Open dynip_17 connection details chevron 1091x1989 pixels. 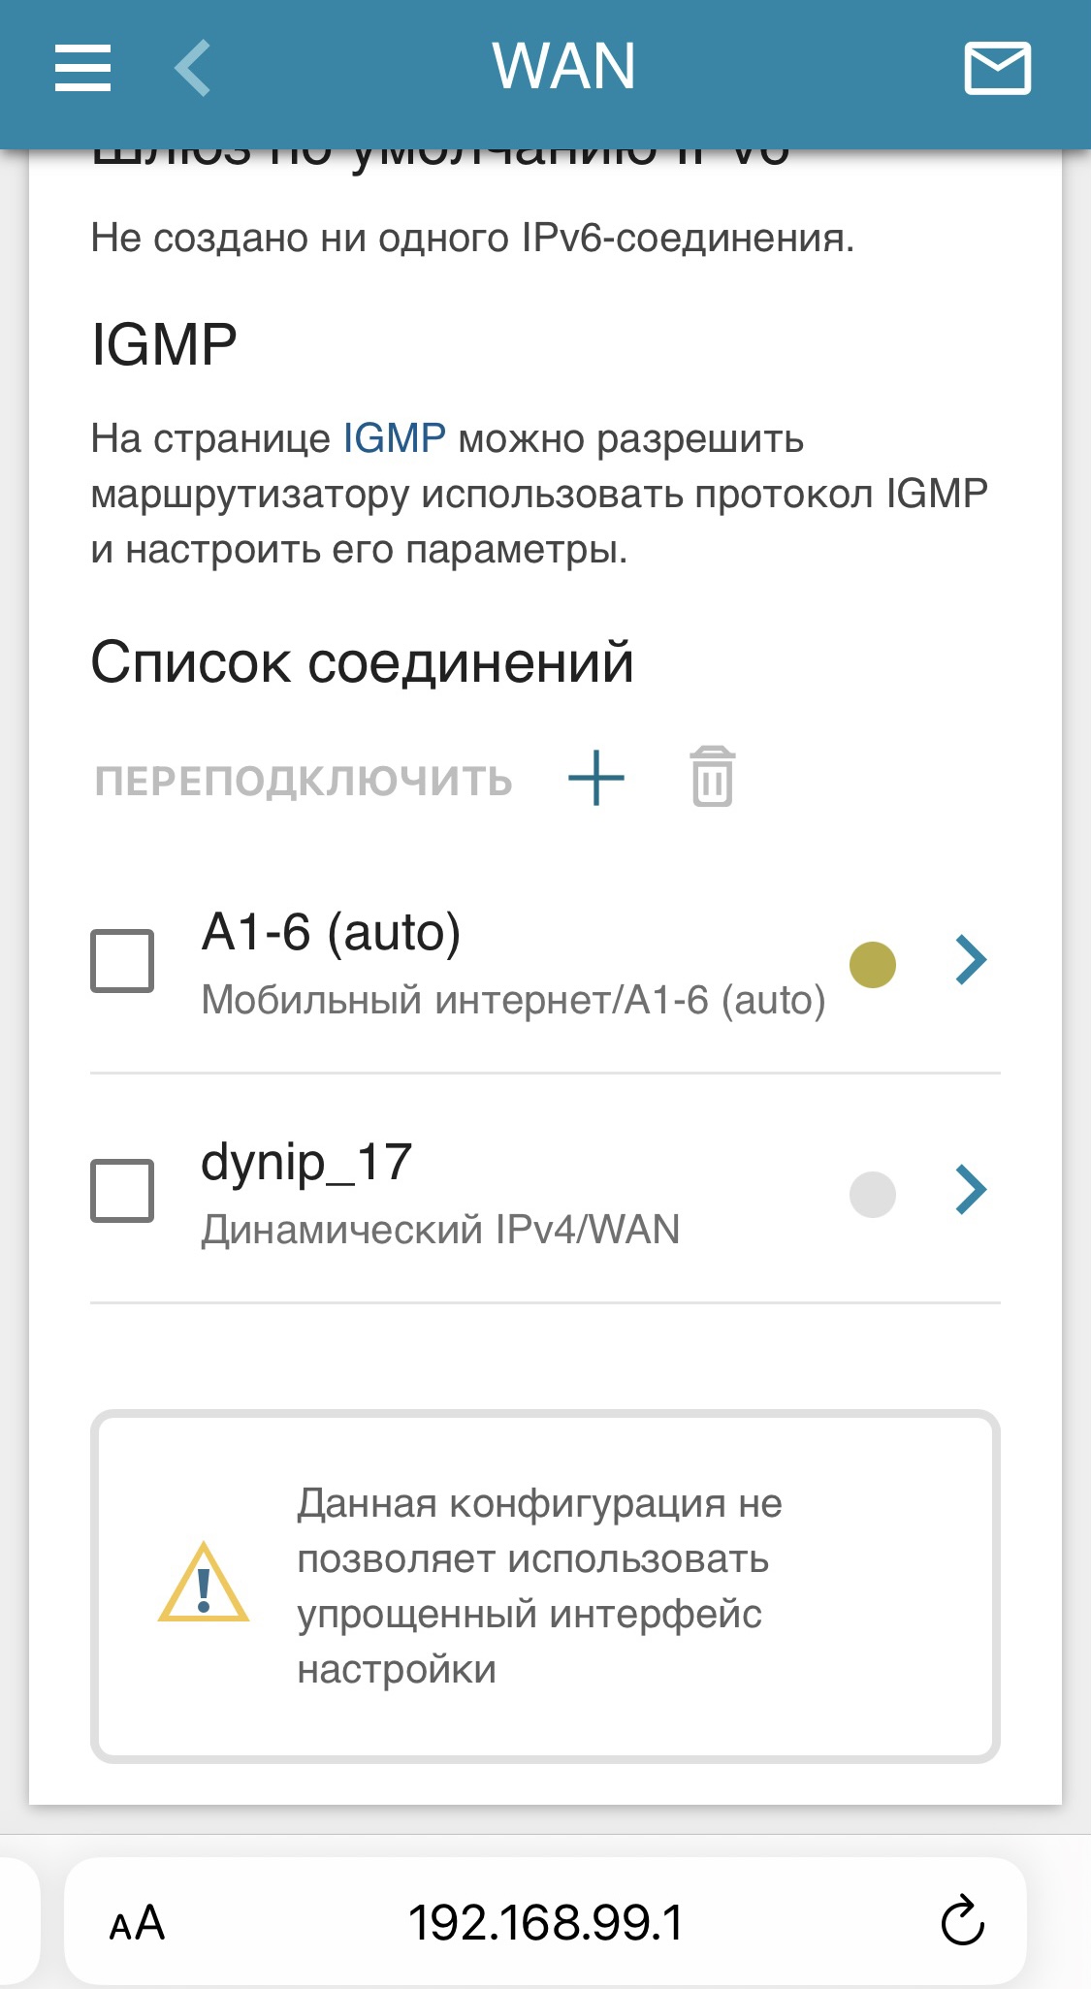(x=971, y=1190)
